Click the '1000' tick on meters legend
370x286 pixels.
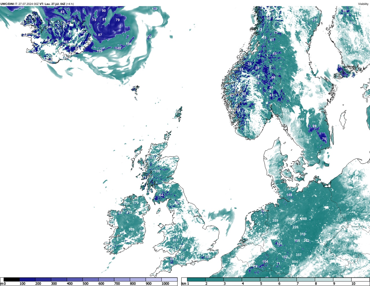pyautogui.click(x=165, y=284)
